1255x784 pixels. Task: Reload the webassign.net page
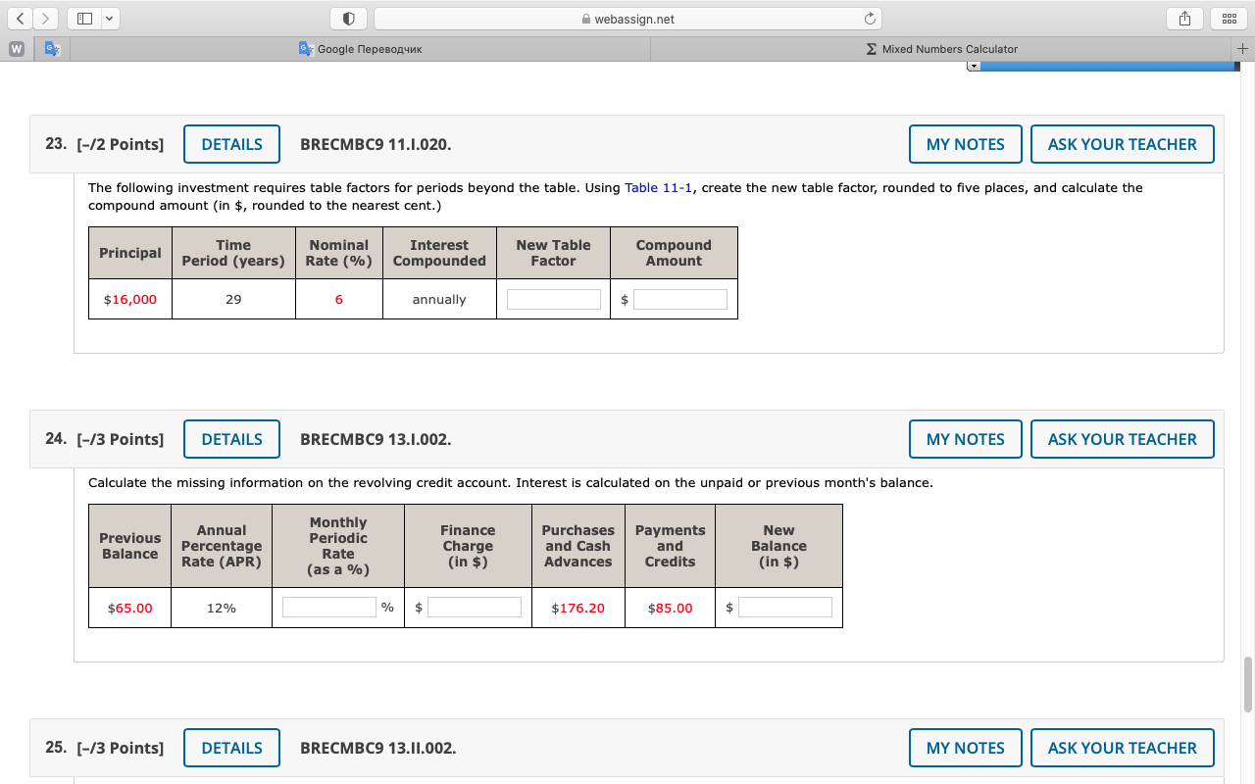(868, 19)
